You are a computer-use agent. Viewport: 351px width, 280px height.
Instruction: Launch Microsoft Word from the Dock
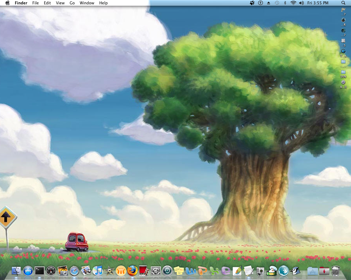(191, 271)
